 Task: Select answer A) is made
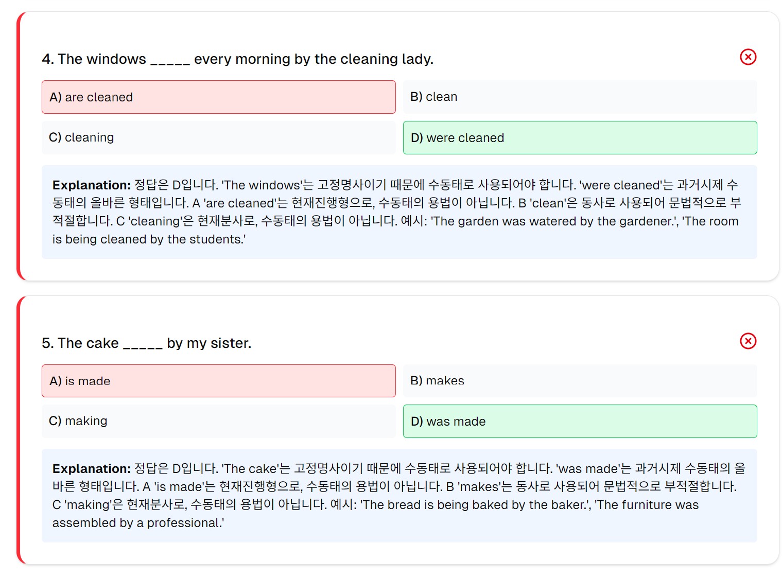[218, 381]
